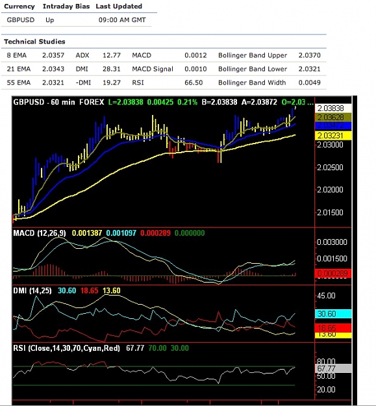Click the gray 67.77 RSI axis tag
This screenshot has height=406, width=376.
coord(333,368)
